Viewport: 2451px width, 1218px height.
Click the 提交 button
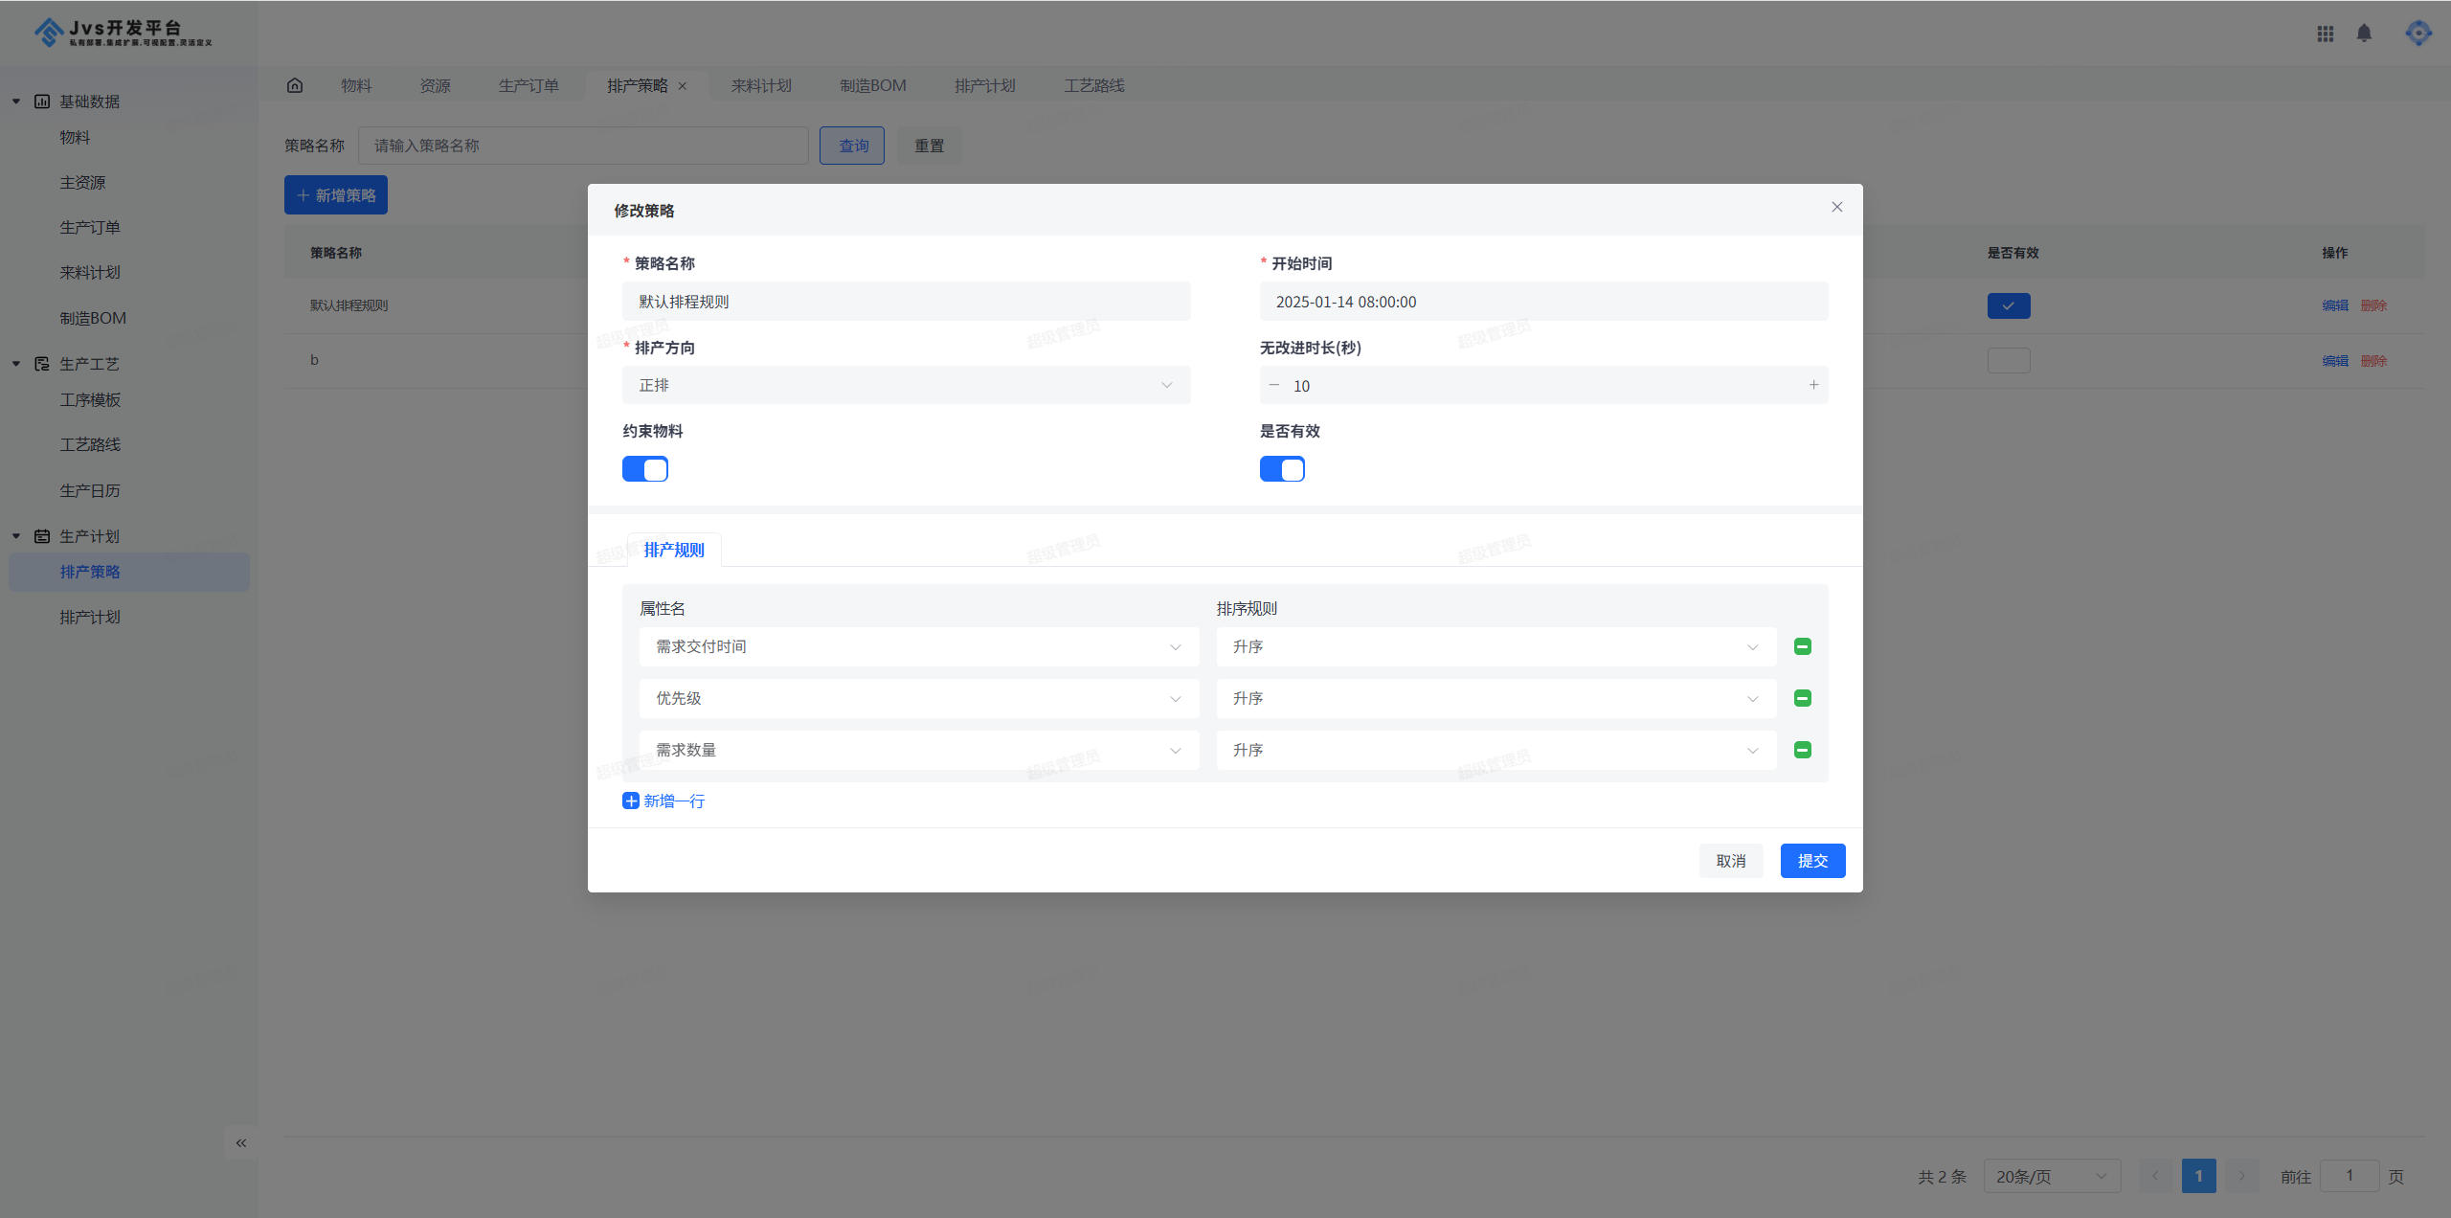click(x=1812, y=861)
